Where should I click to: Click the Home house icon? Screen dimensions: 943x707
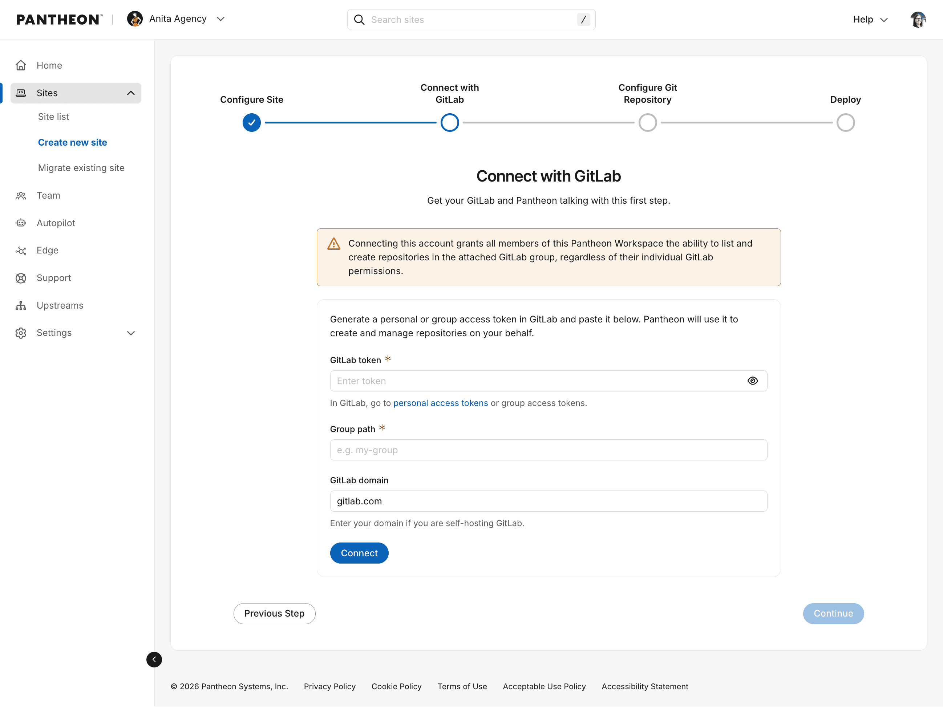pos(21,65)
